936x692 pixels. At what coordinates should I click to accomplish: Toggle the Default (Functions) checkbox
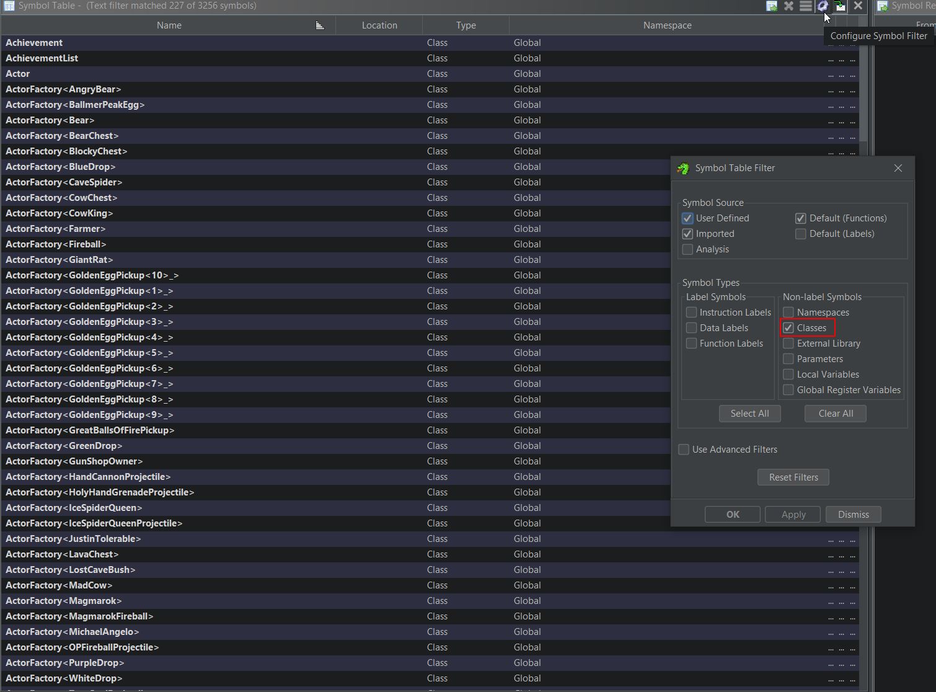click(801, 218)
